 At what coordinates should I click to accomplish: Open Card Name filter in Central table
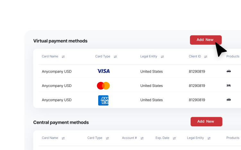click(x=63, y=138)
